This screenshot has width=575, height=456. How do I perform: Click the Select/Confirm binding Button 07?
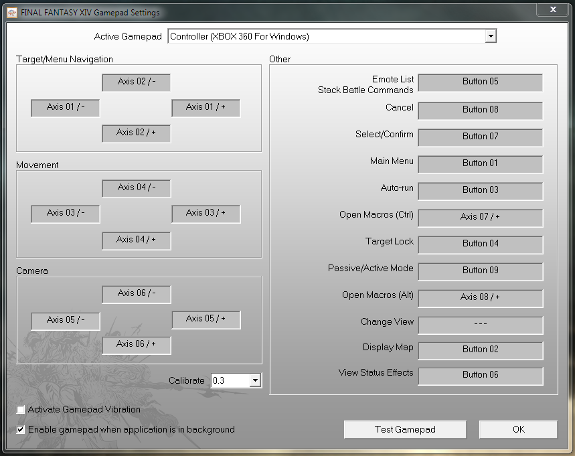481,137
